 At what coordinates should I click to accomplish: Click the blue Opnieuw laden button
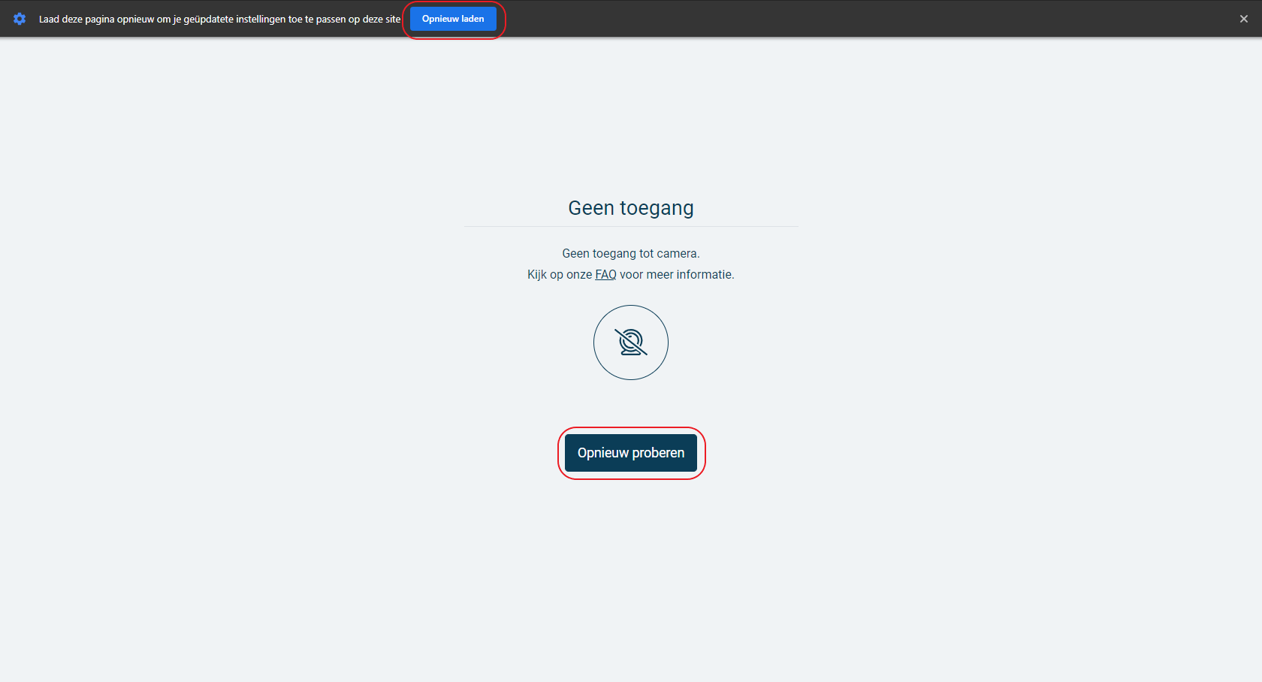point(453,19)
